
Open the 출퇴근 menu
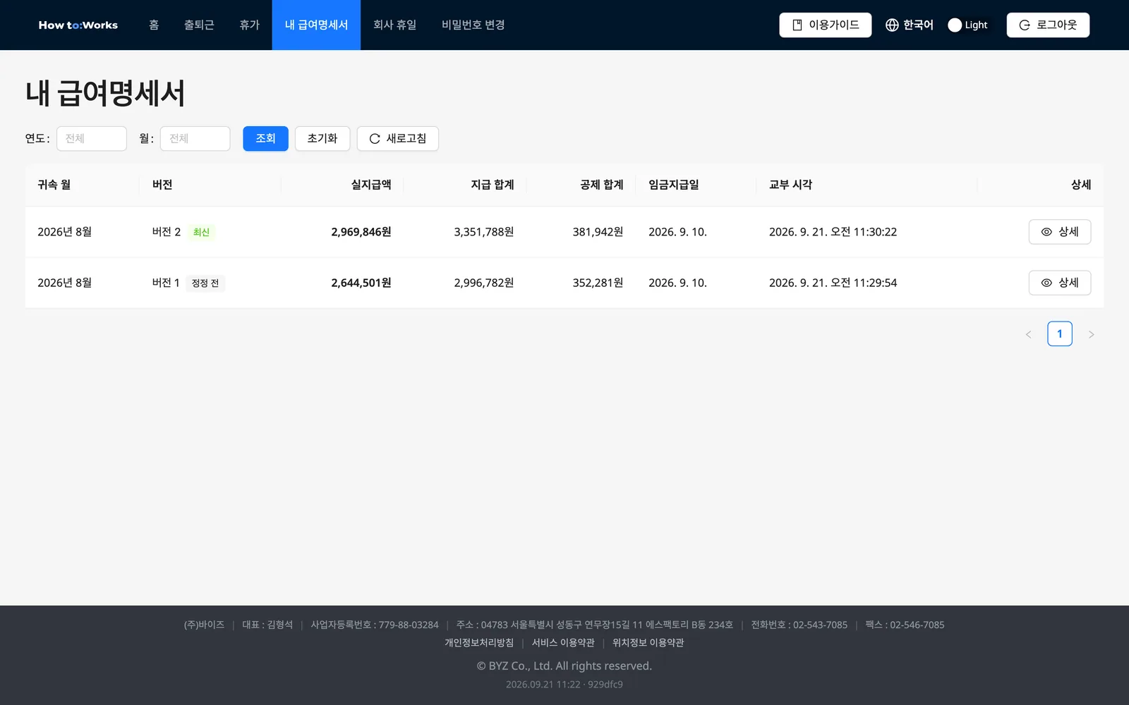(199, 25)
